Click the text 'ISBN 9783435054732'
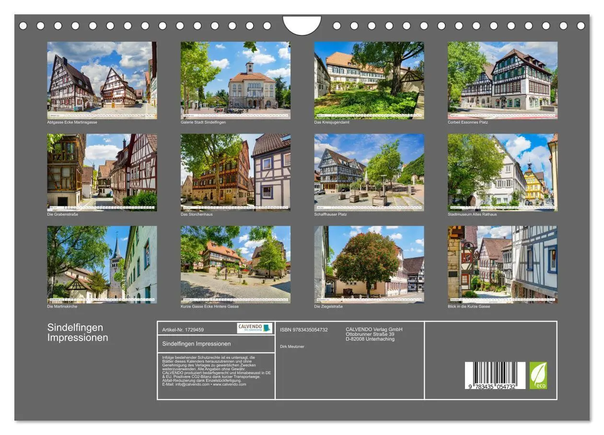The width and height of the screenshot is (604, 435). click(x=304, y=330)
